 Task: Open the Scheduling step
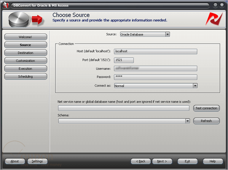tap(25, 76)
